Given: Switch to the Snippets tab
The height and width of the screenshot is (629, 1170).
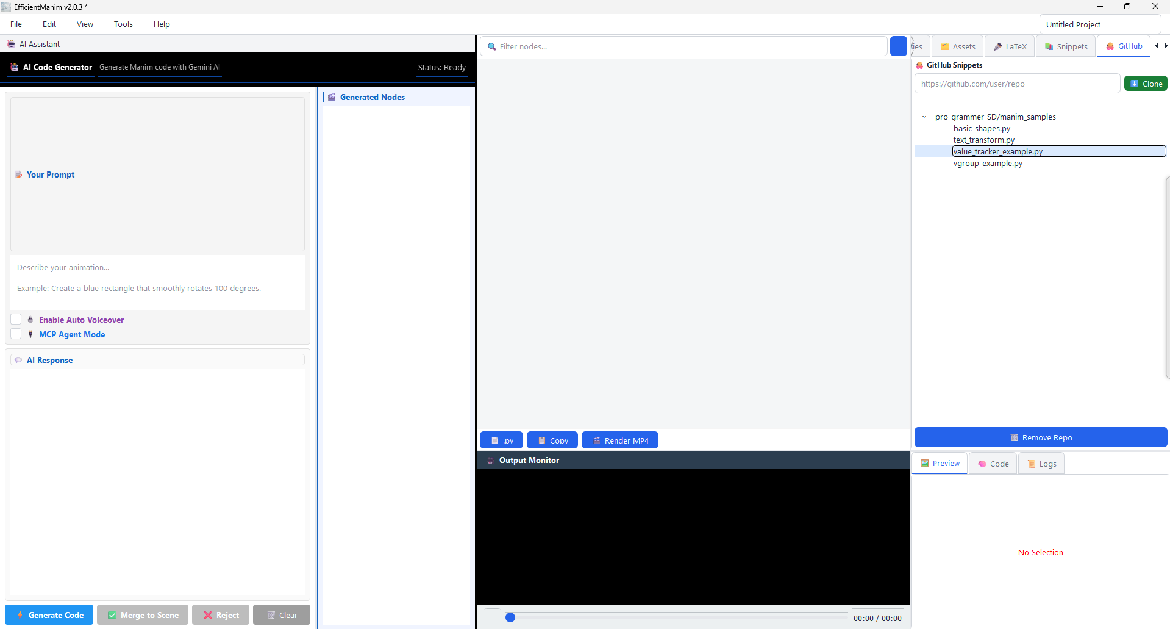Looking at the screenshot, I should pos(1066,46).
